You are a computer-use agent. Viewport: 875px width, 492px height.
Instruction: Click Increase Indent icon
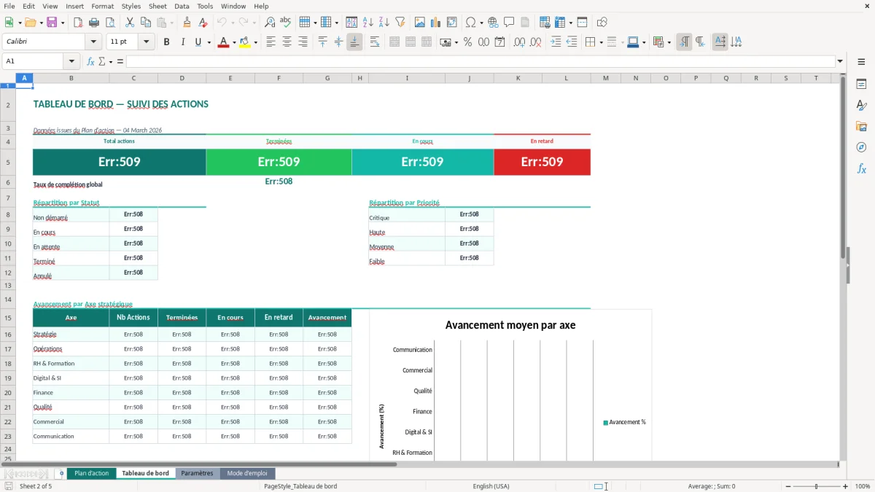point(556,42)
